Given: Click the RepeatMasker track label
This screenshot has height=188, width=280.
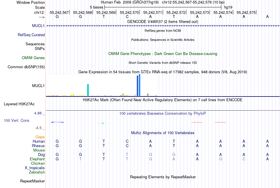Looking at the screenshot, I should coord(32,181).
